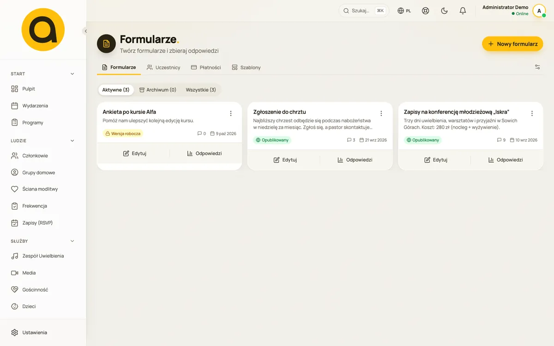Click the date 9 paź 2026

coord(223,133)
